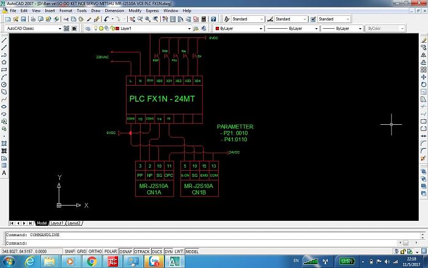
Task: Click the Undo arrow icon
Action: click(x=106, y=19)
